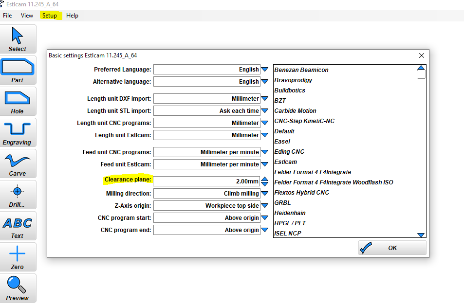Expand Length unit CNC programs dropdown
The image size is (464, 307).
tap(265, 123)
